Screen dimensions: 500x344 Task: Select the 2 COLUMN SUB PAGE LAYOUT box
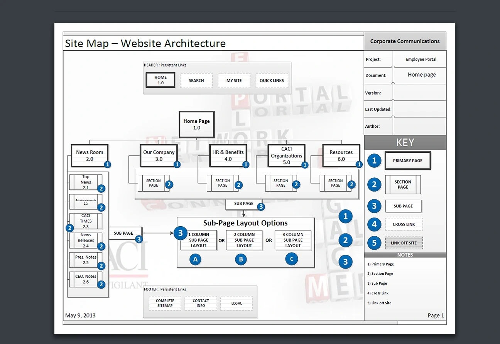244,240
